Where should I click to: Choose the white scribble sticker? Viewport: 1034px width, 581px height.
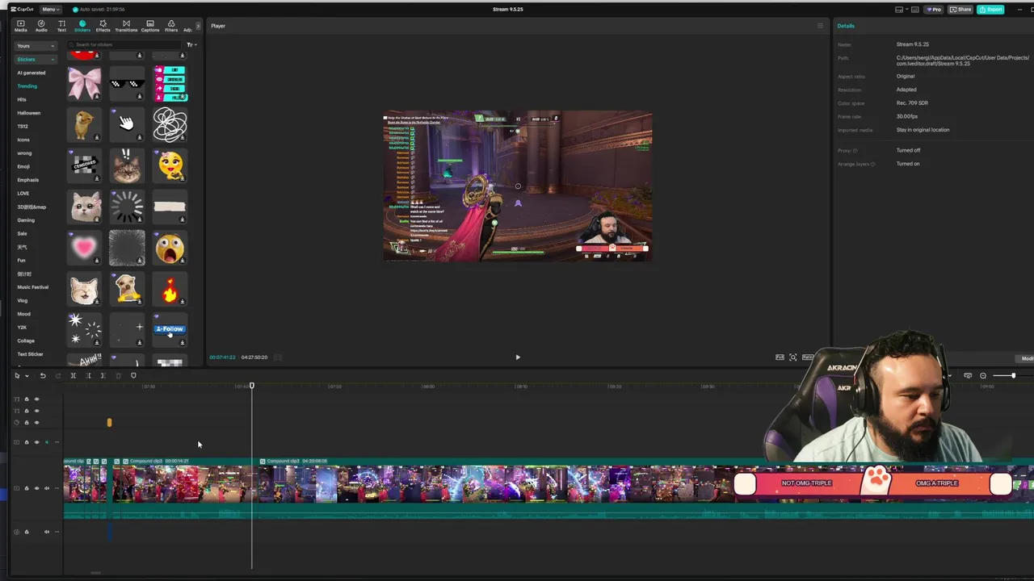click(170, 123)
